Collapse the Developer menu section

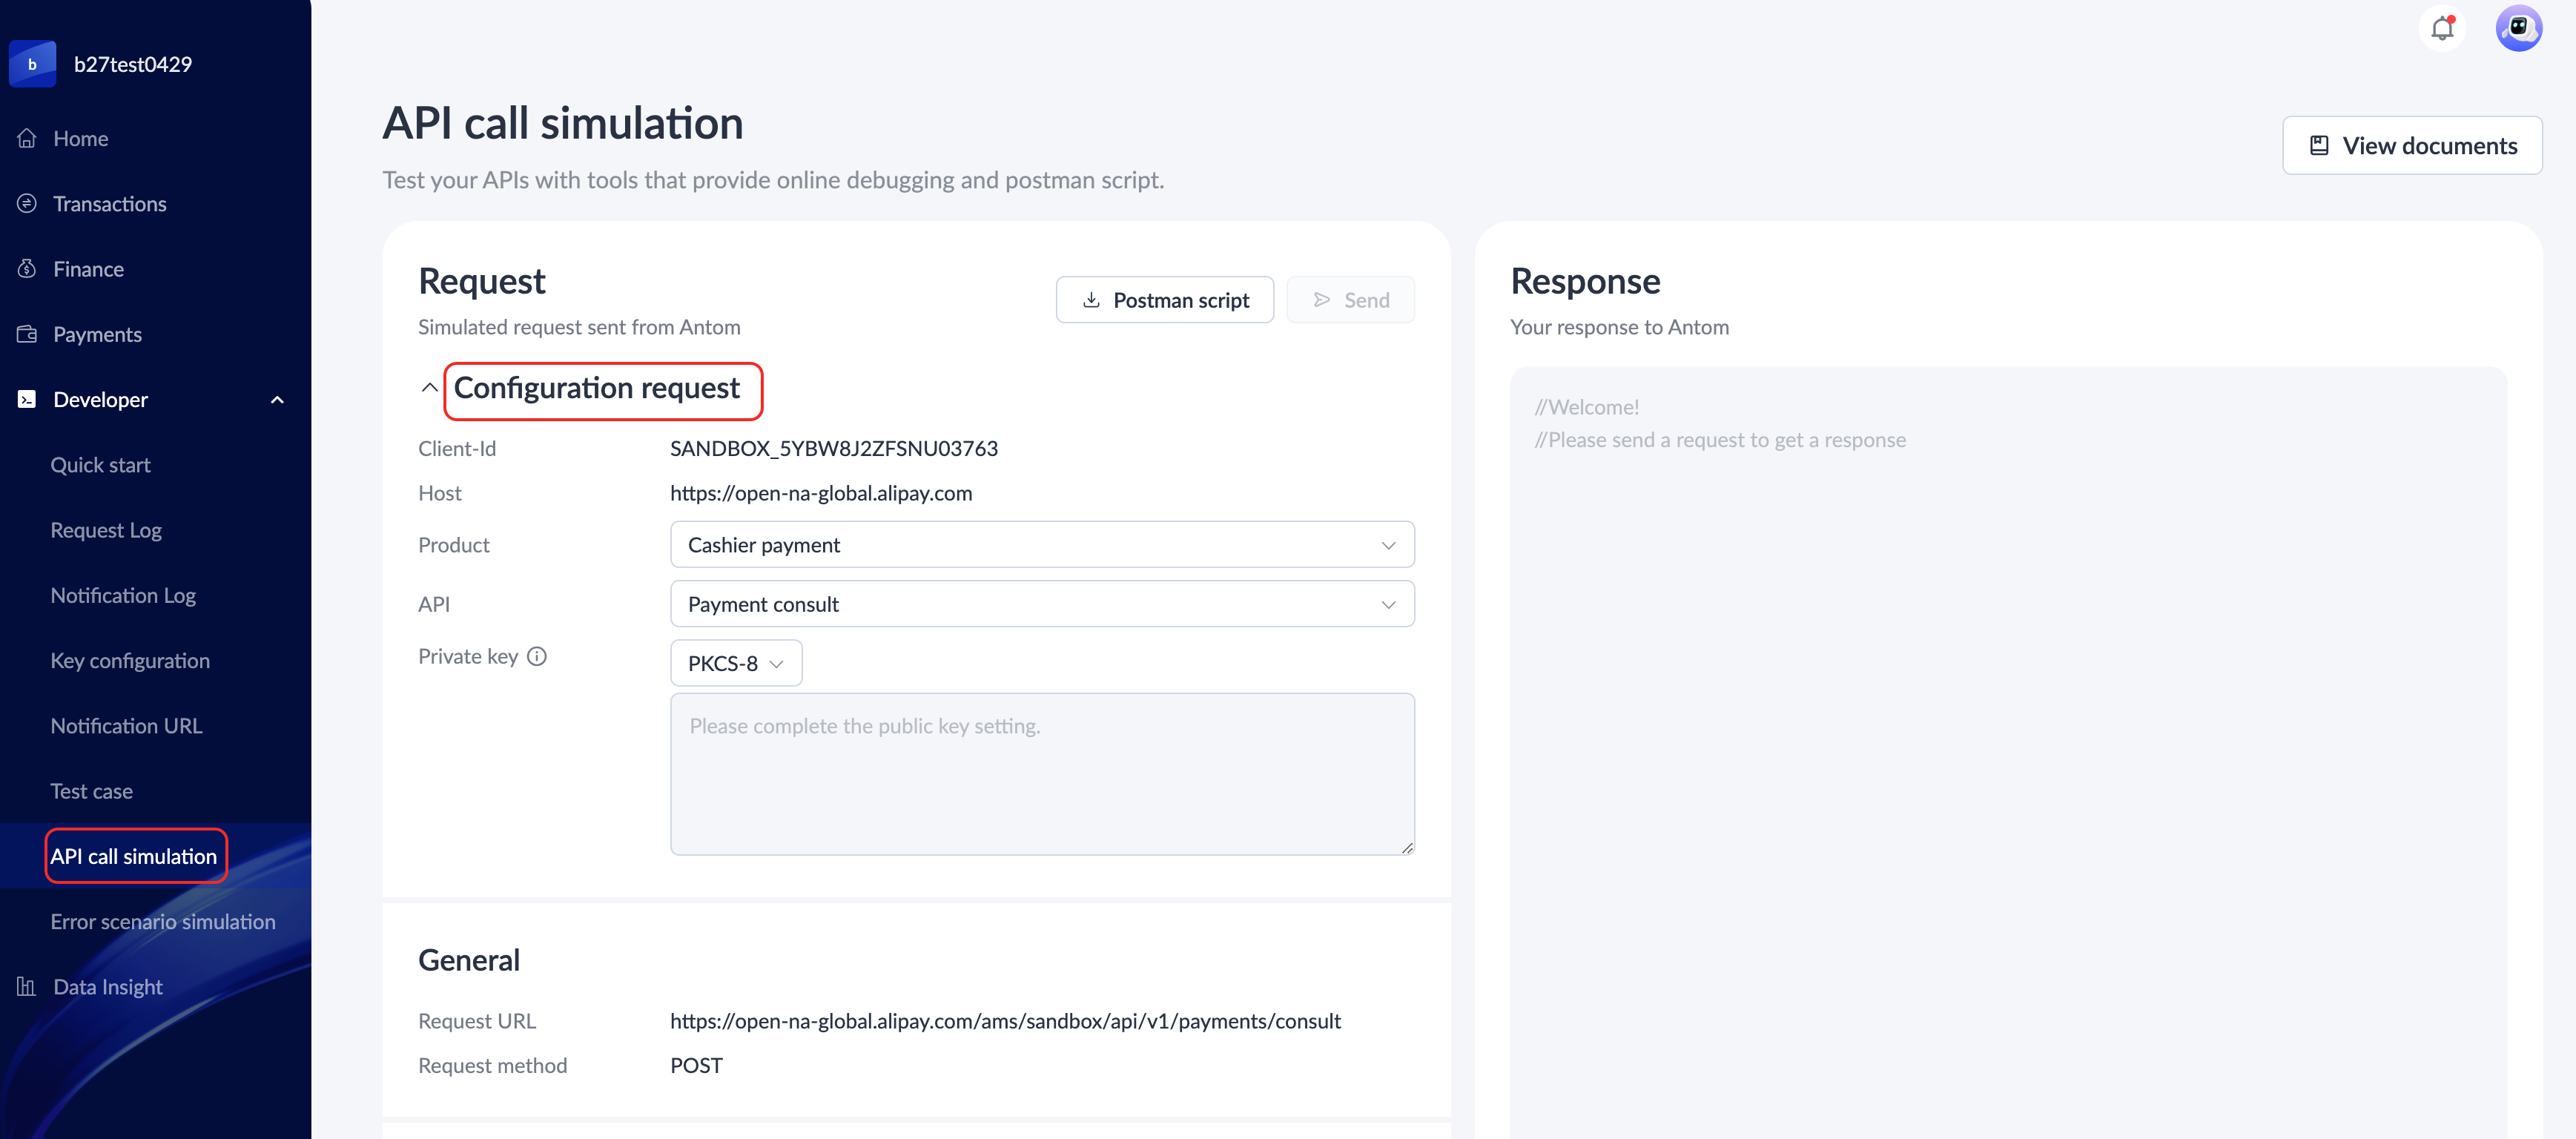(x=277, y=400)
